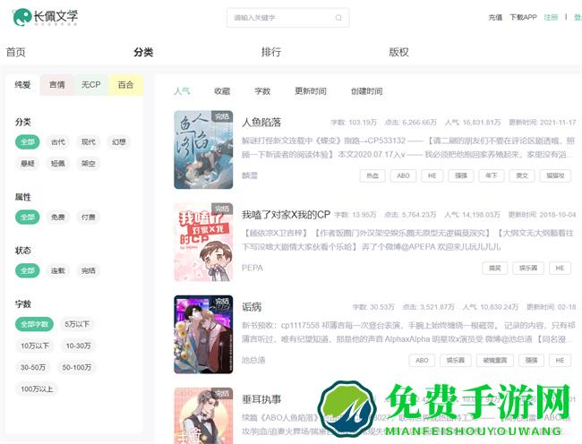582x444 pixels.
Task: Open the 我嗑了对家X我的CP cover image
Action: 203,242
